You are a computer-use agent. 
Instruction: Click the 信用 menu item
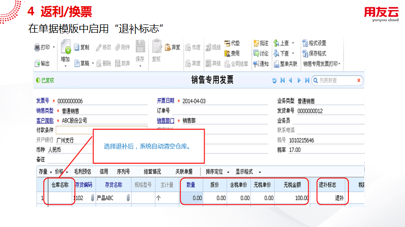click(104, 172)
